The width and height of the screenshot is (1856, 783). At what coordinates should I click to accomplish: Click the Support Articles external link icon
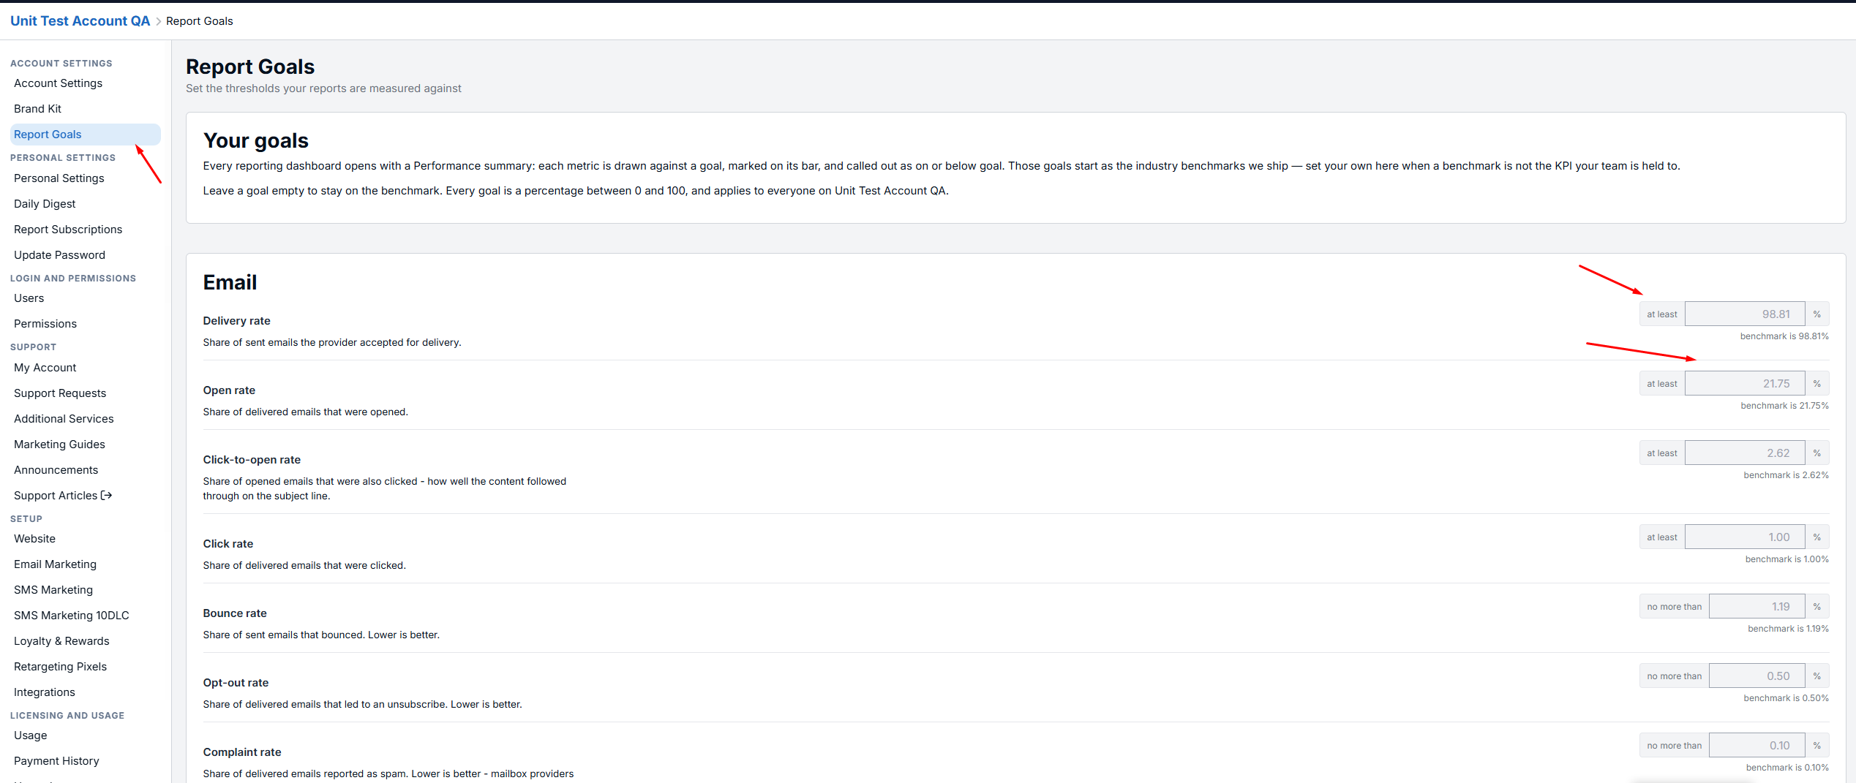(x=107, y=495)
